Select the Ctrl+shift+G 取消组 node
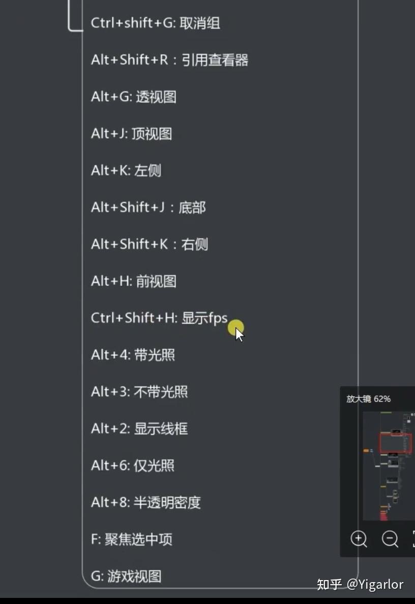 (156, 23)
